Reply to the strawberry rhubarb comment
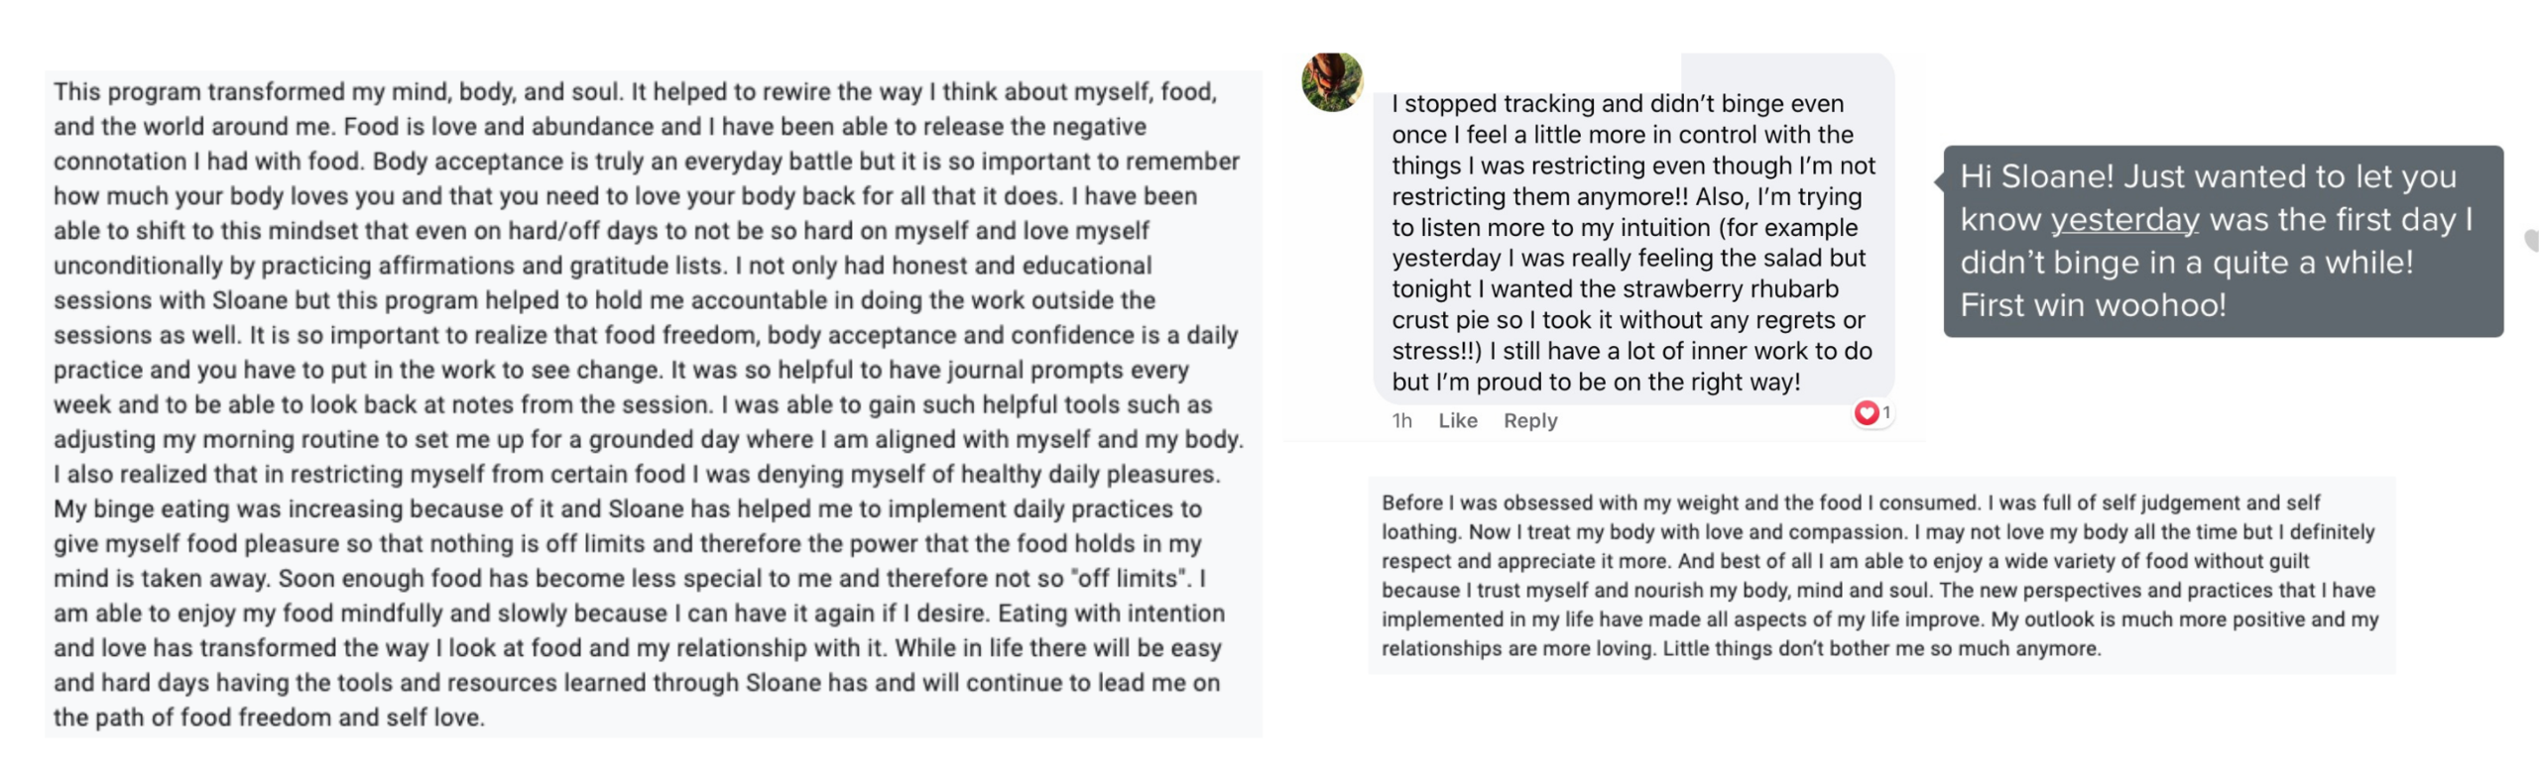This screenshot has height=781, width=2539. pyautogui.click(x=1529, y=420)
